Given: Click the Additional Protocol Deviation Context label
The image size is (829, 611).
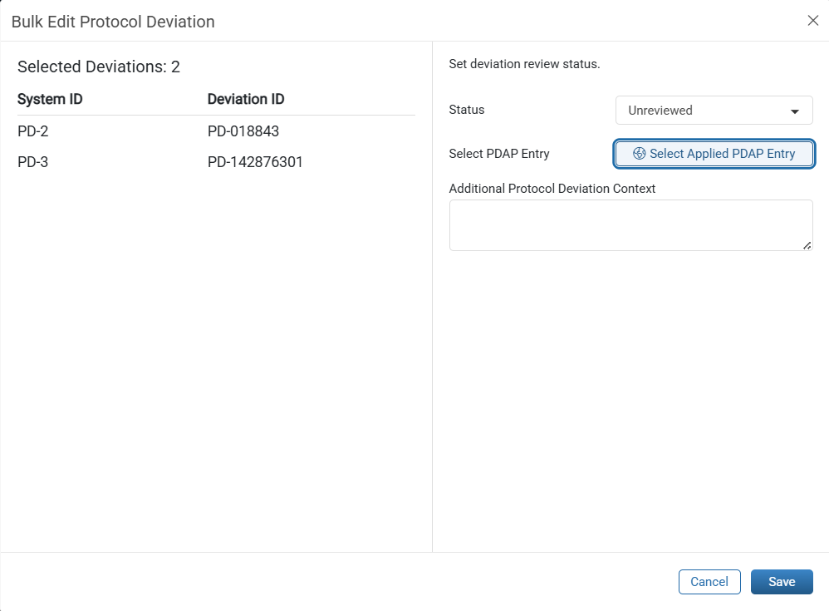Looking at the screenshot, I should 552,189.
